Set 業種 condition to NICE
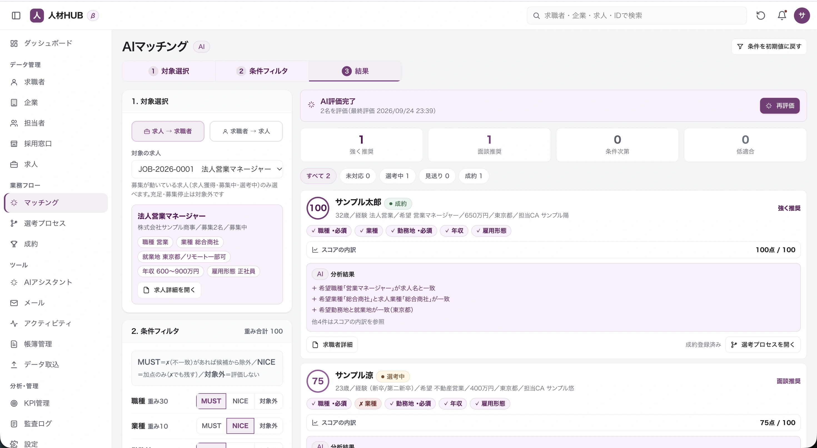 [x=240, y=426]
